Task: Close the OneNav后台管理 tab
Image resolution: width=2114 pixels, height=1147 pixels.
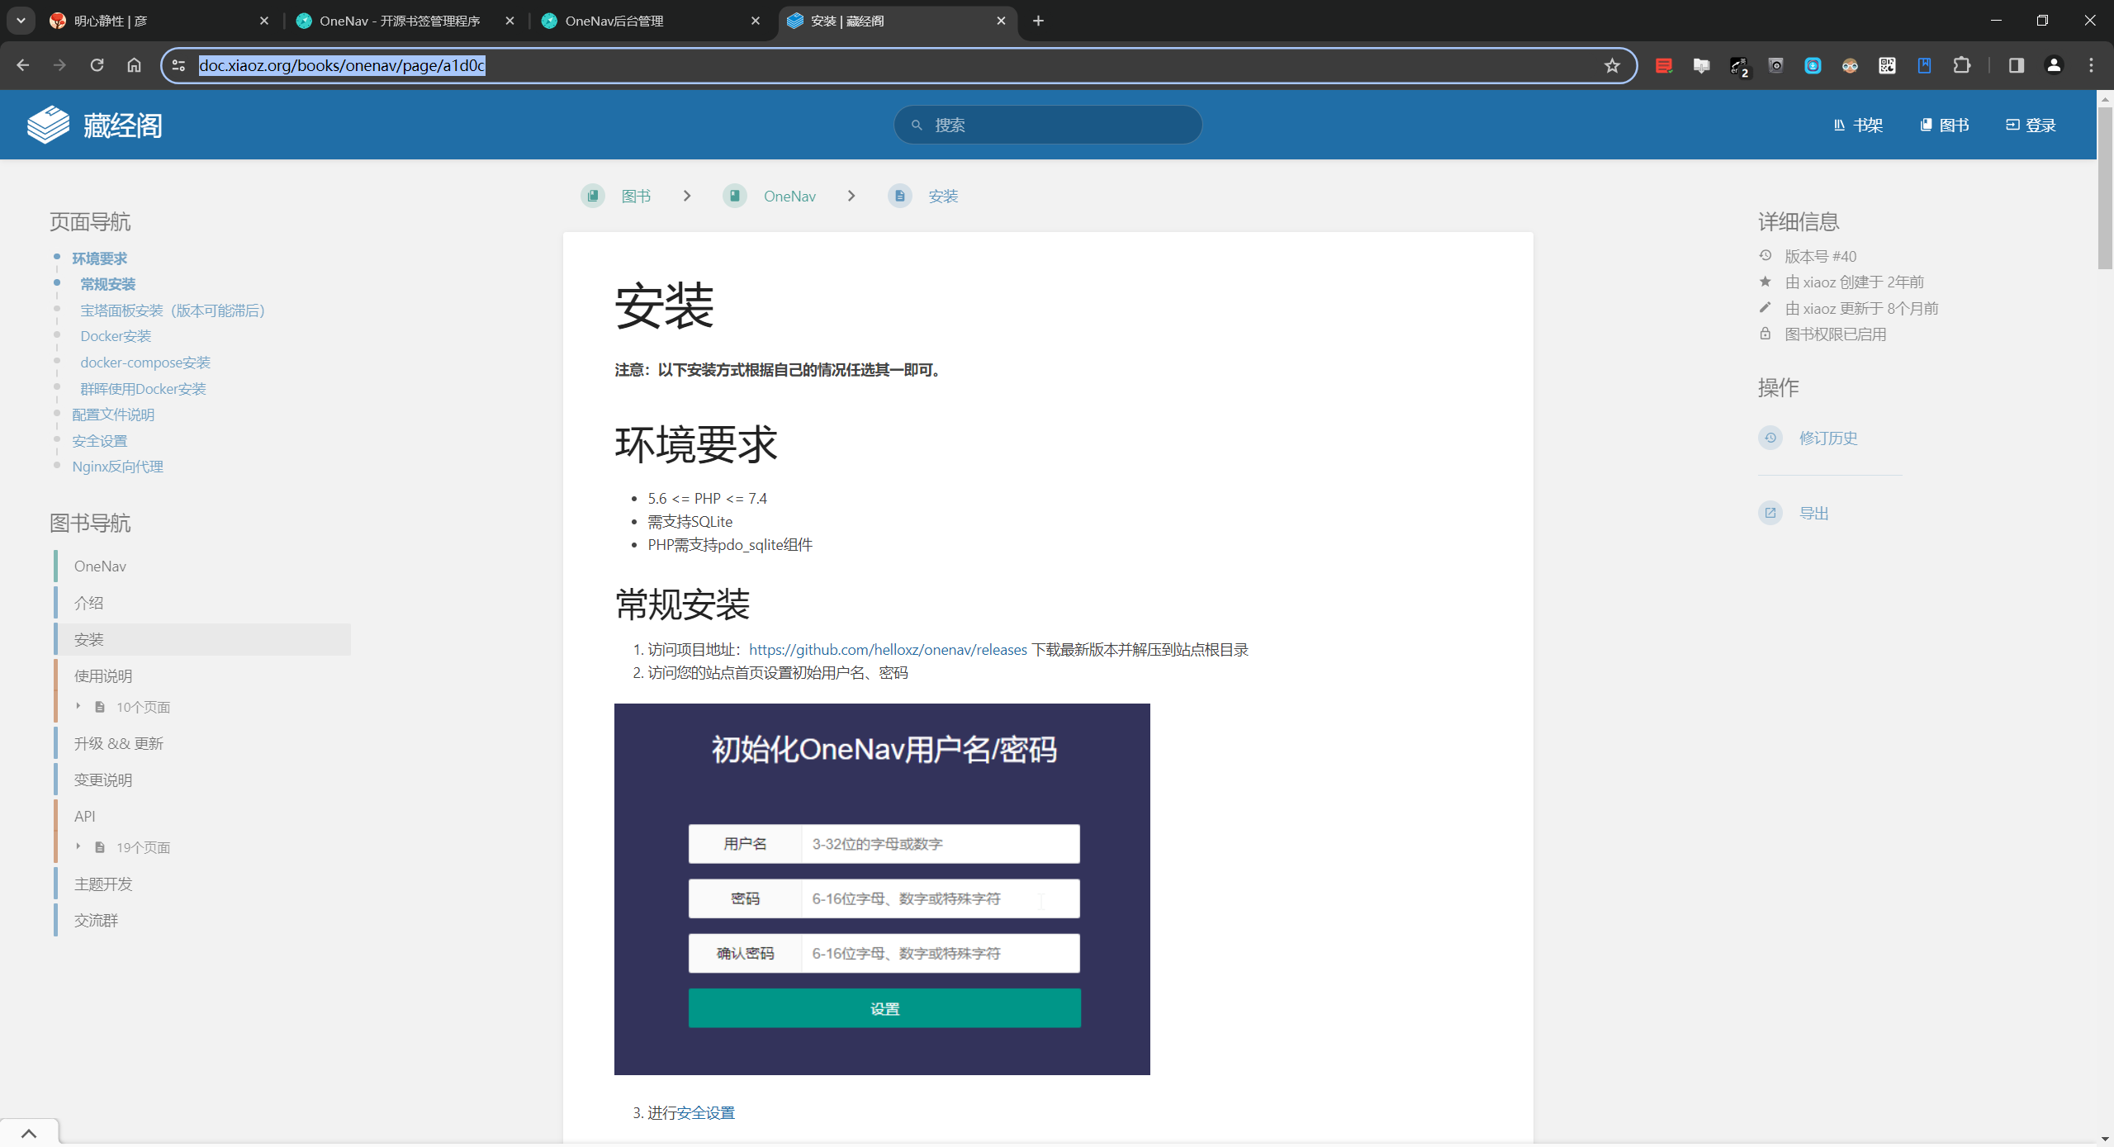Action: 756,21
